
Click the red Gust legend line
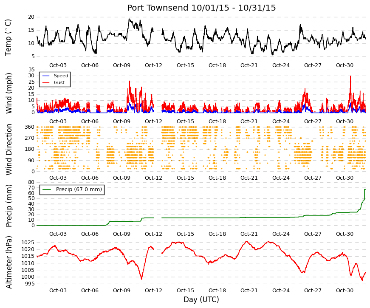tap(45, 82)
